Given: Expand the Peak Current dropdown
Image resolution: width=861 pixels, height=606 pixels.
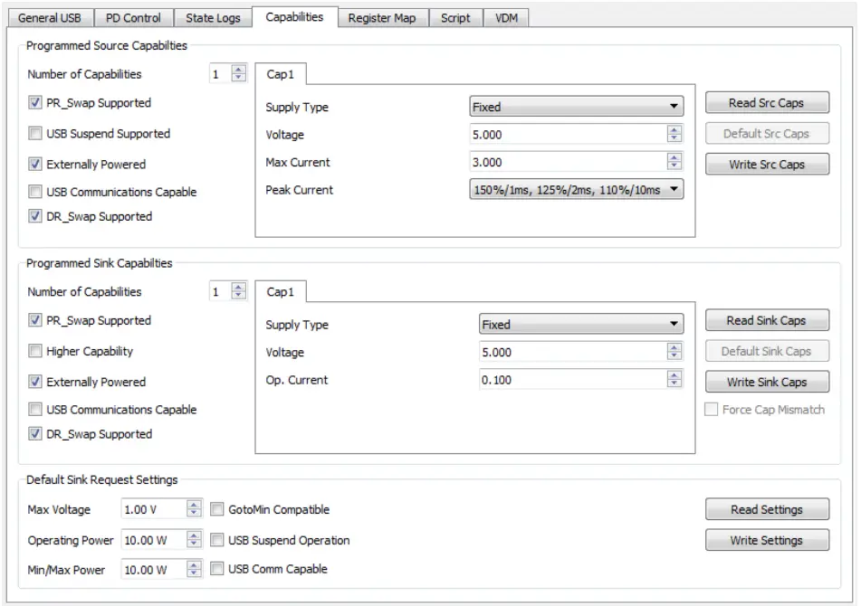Looking at the screenshot, I should [576, 190].
